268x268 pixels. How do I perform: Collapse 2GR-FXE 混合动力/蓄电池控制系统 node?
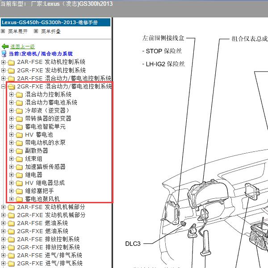coord(3,87)
